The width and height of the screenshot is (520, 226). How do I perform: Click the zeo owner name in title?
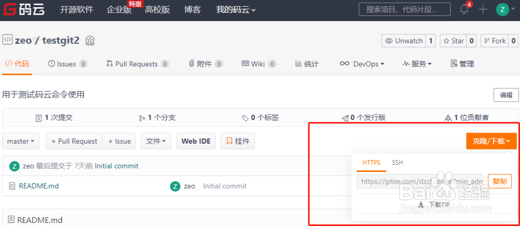[23, 40]
